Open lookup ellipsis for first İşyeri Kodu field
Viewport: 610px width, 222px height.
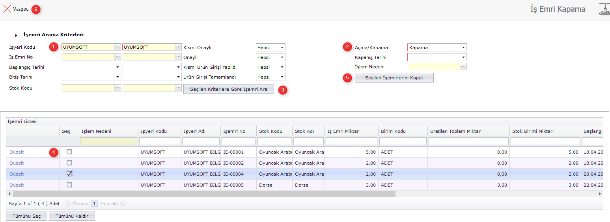tap(118, 47)
